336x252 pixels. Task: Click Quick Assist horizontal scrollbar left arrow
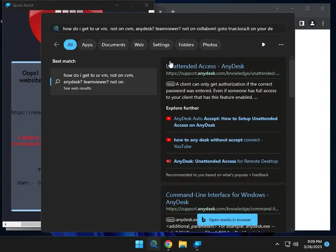pos(5,224)
